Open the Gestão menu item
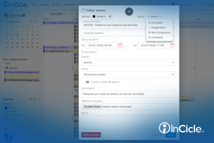 point(56,4)
